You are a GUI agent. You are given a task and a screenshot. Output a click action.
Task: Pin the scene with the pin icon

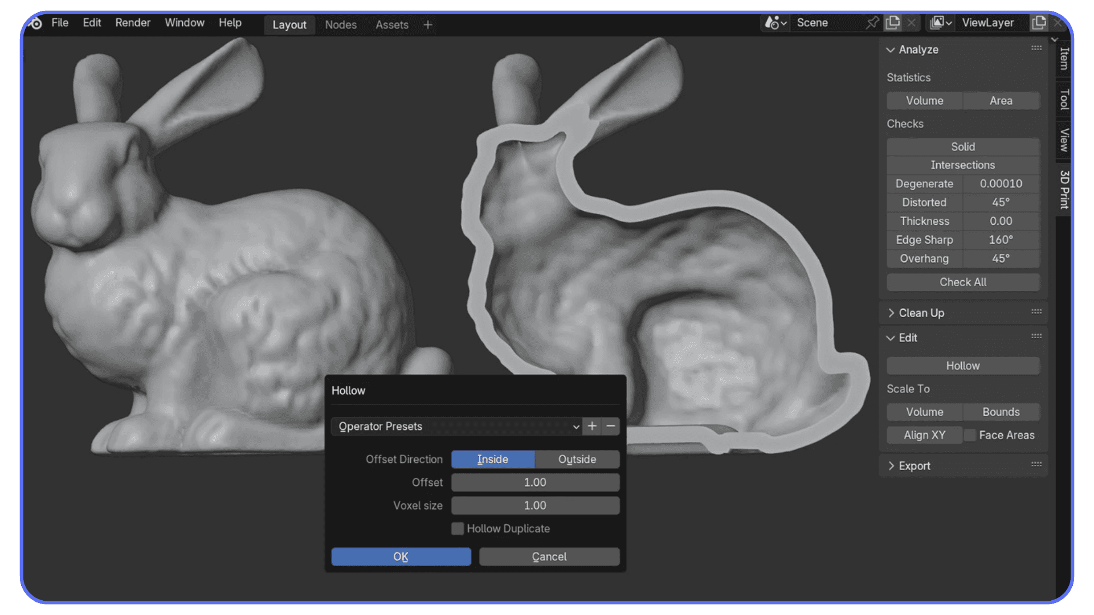point(872,23)
